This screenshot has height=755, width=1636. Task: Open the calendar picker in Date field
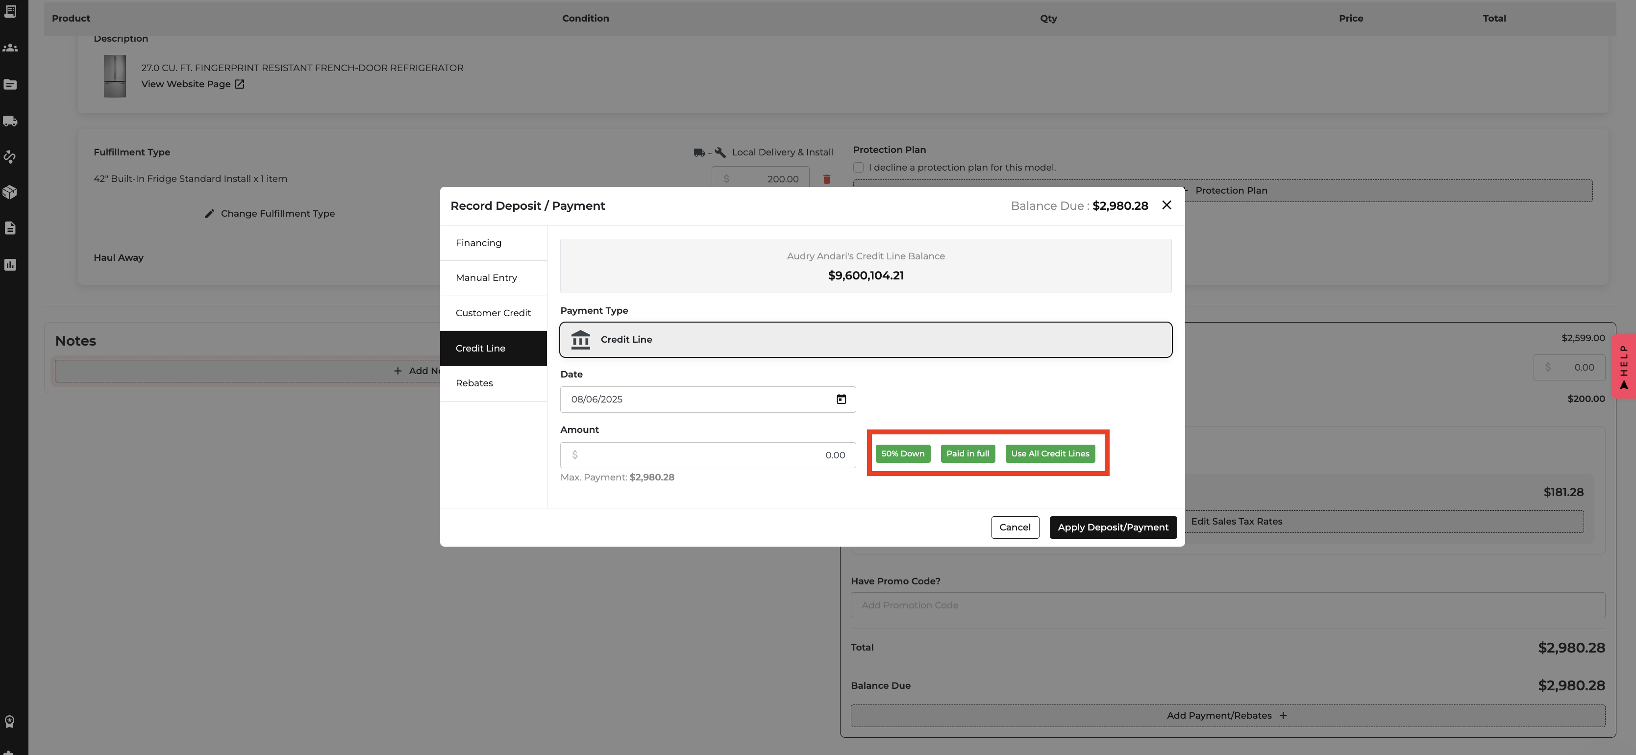841,399
